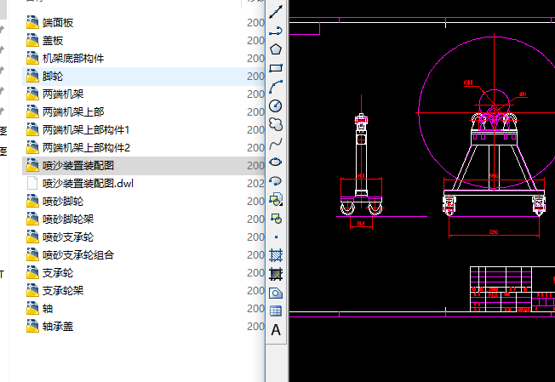Open the Hatch tool
This screenshot has height=382, width=555.
pyautogui.click(x=276, y=255)
